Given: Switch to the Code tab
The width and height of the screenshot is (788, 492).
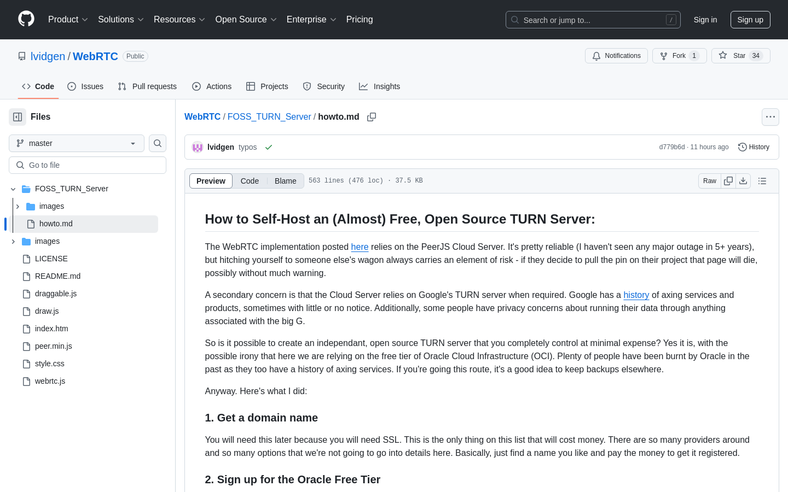Looking at the screenshot, I should (x=38, y=86).
